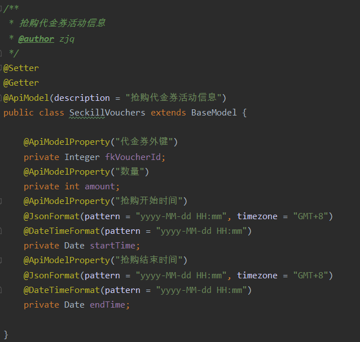
Task: Place cursor on fkVoucherId field
Action: pyautogui.click(x=133, y=157)
